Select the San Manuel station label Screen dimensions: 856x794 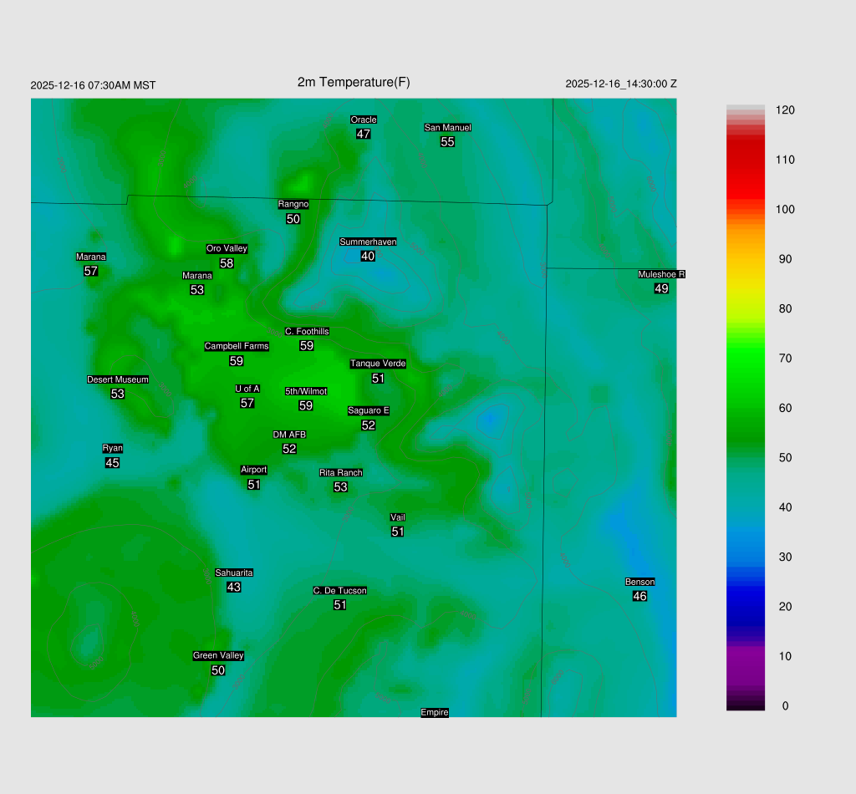pos(447,127)
